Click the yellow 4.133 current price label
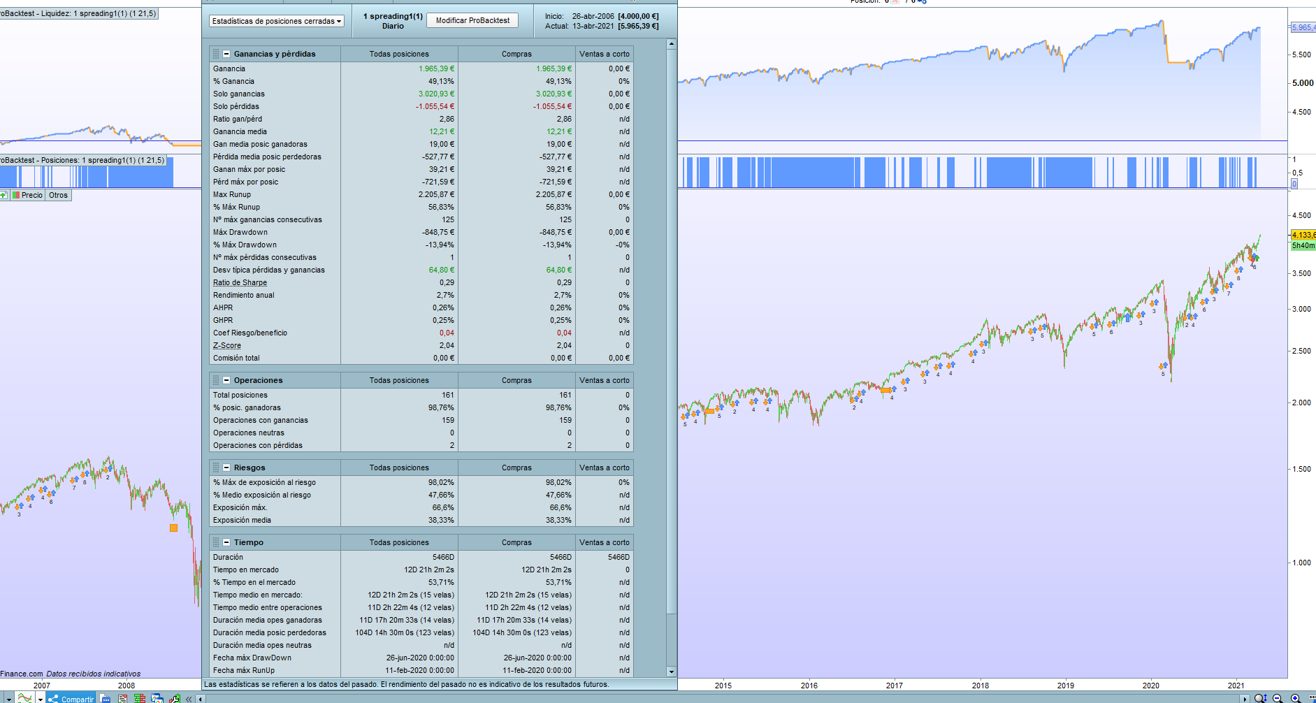1316x703 pixels. pos(1303,235)
